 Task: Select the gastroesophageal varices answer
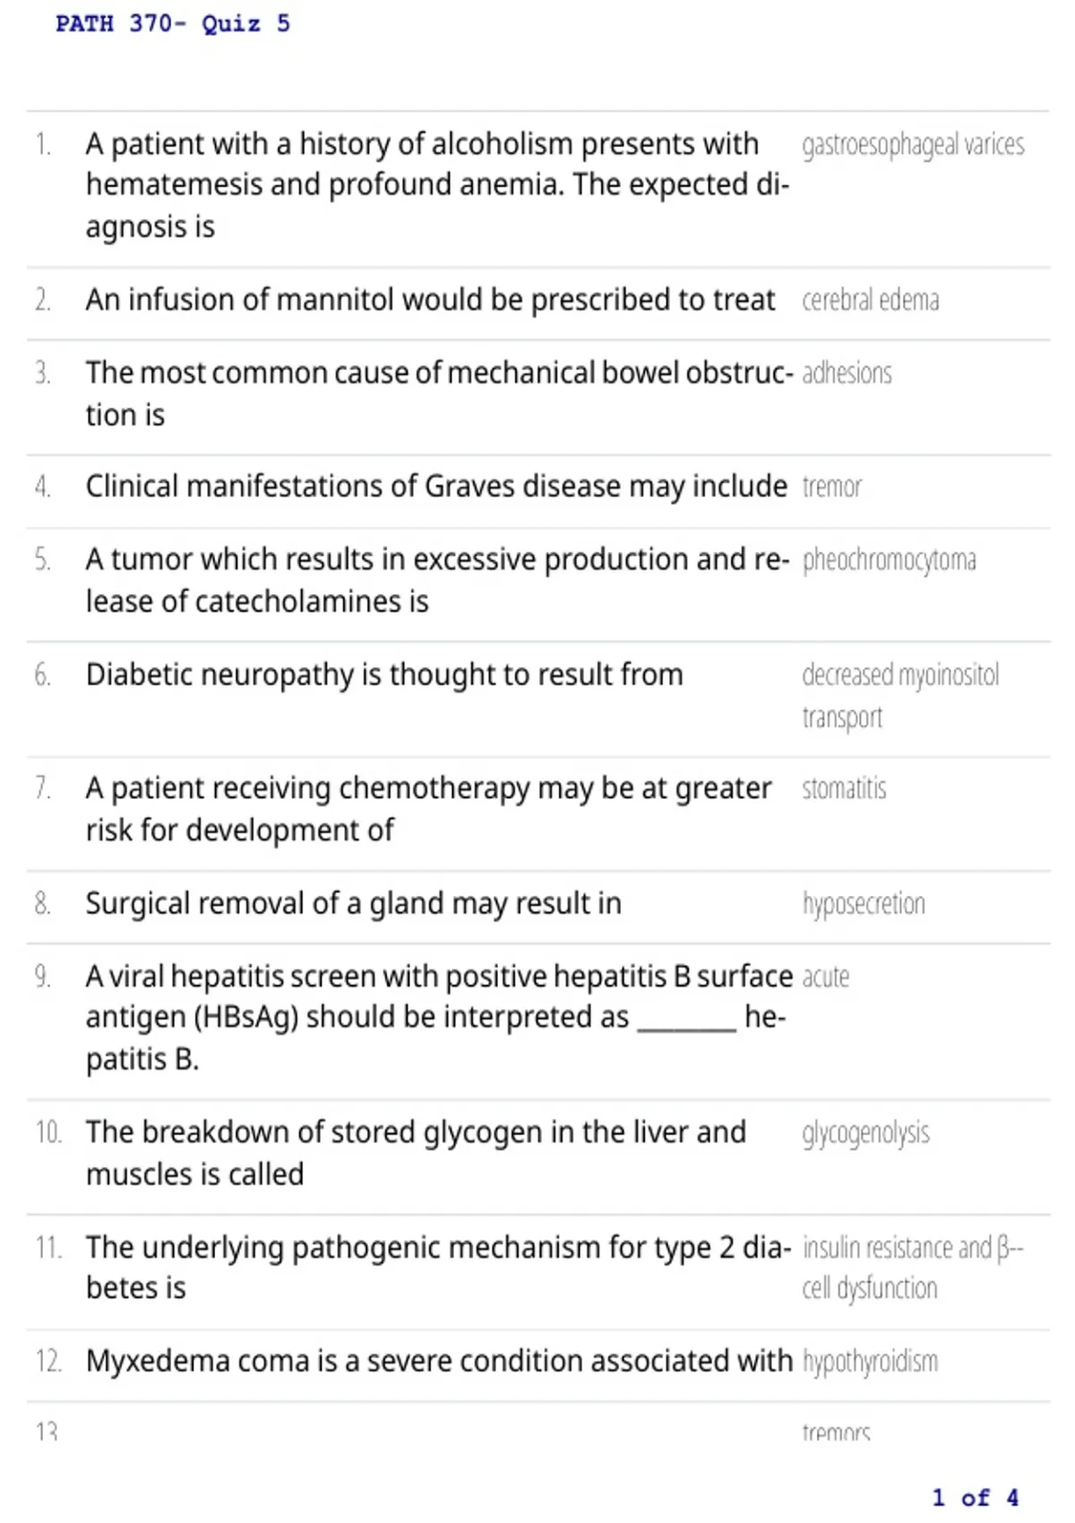[x=913, y=144]
